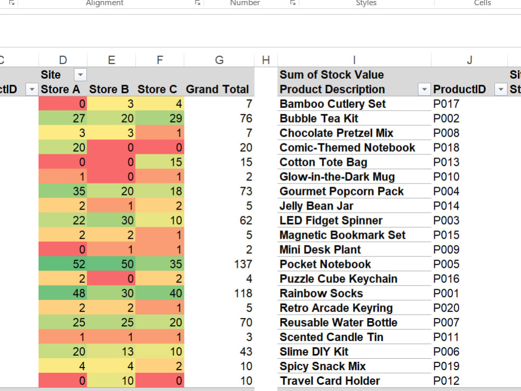This screenshot has width=521, height=391.
Task: Click the P003 product ID cell
Action: 469,221
